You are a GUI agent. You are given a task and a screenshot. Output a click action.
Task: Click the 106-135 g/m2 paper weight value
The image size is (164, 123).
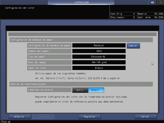(99, 62)
